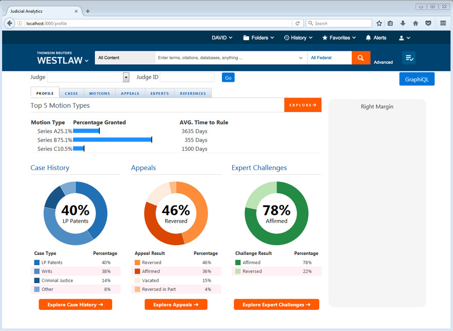This screenshot has width=453, height=331.
Task: Click the GraphiQL button
Action: (x=416, y=79)
